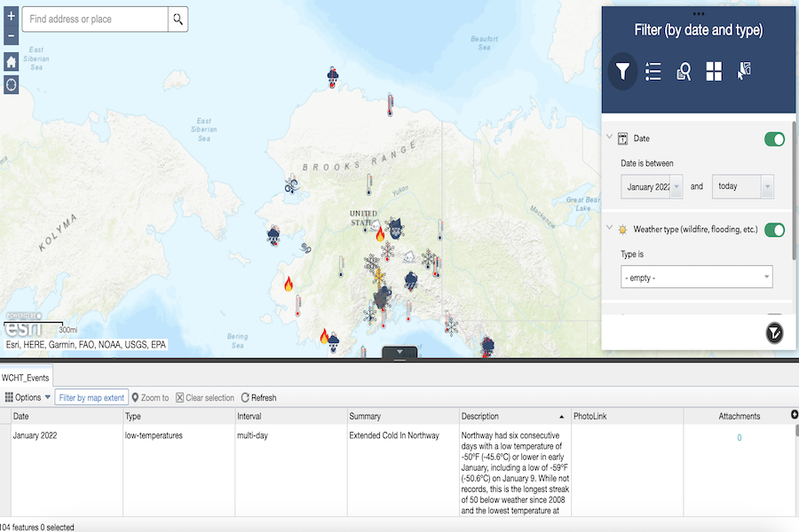Open the Query search widget icon
Image resolution: width=799 pixels, height=532 pixels.
(684, 71)
